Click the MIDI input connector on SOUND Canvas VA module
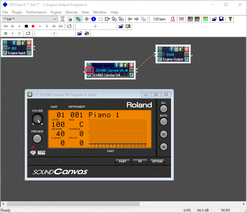The width and height of the screenshot is (247, 213). pos(89,70)
